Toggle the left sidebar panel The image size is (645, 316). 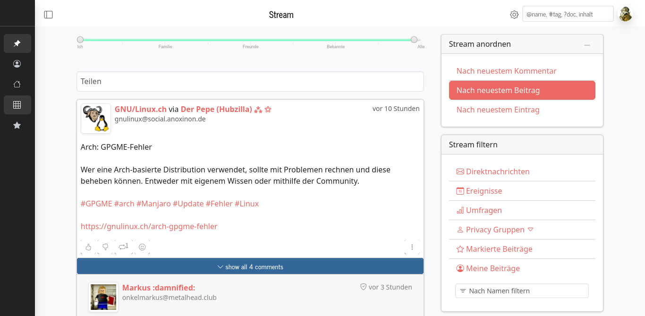[x=48, y=15]
